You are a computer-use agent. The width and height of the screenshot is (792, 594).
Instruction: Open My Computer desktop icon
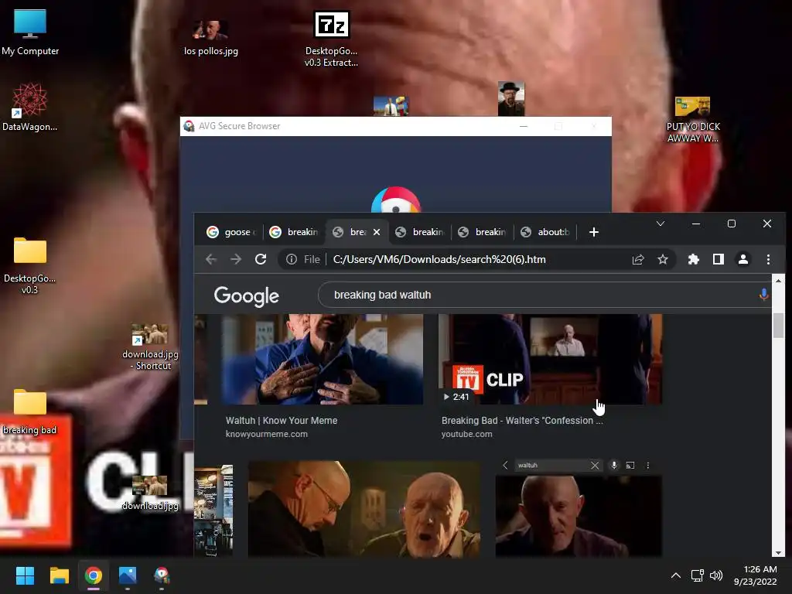click(x=30, y=32)
